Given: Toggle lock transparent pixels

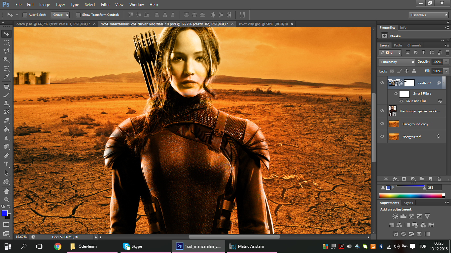Looking at the screenshot, I should [392, 71].
